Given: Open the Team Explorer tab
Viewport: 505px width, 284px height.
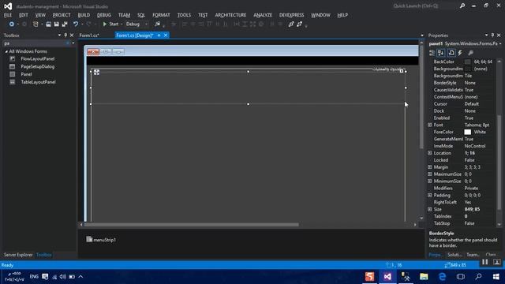Looking at the screenshot, I should 473,255.
